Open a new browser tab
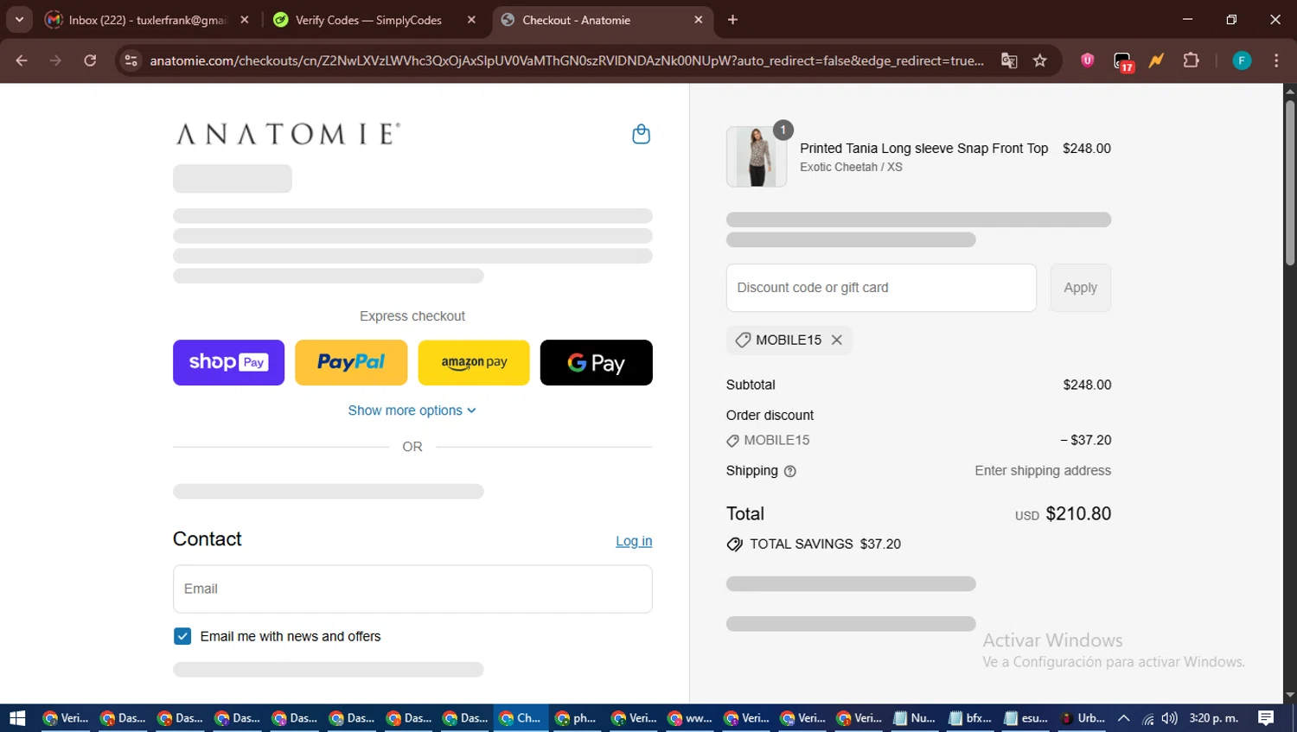Image resolution: width=1297 pixels, height=732 pixels. click(732, 20)
